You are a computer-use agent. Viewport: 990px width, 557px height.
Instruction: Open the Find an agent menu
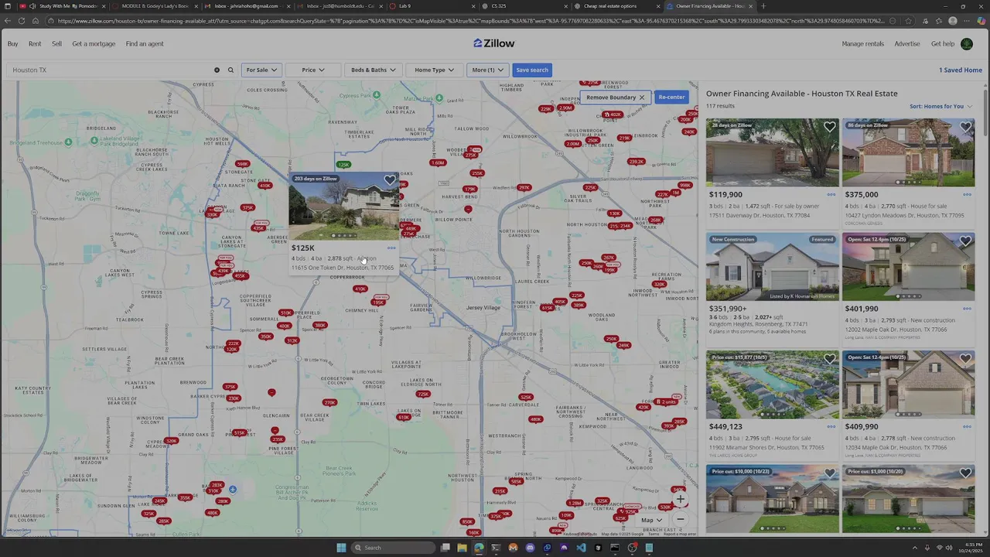pos(145,43)
